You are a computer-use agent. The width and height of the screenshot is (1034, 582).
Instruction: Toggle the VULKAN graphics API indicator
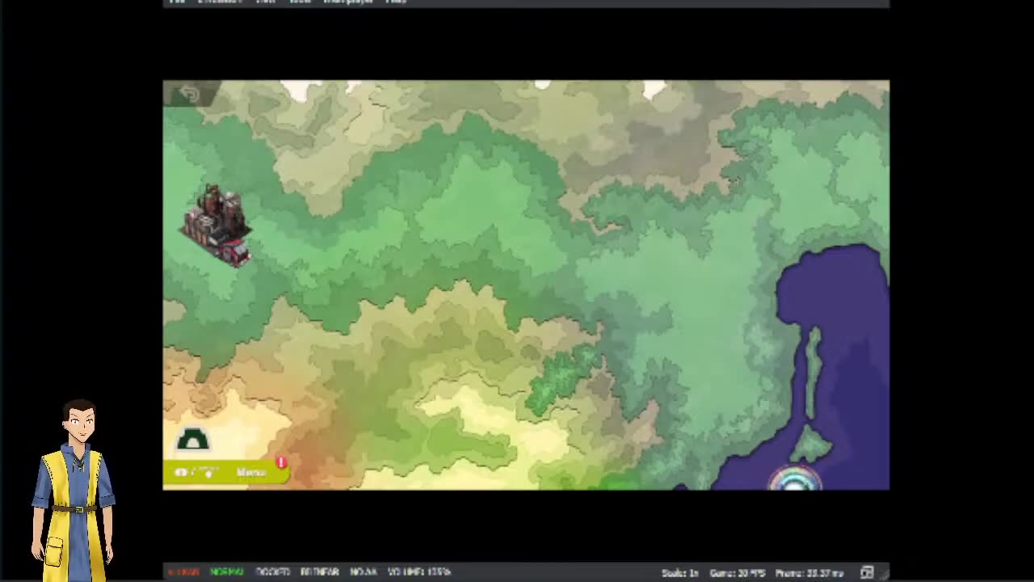point(183,572)
